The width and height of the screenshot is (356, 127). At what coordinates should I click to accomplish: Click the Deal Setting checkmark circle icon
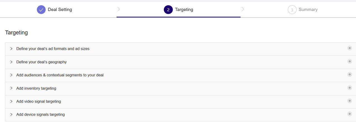click(41, 10)
